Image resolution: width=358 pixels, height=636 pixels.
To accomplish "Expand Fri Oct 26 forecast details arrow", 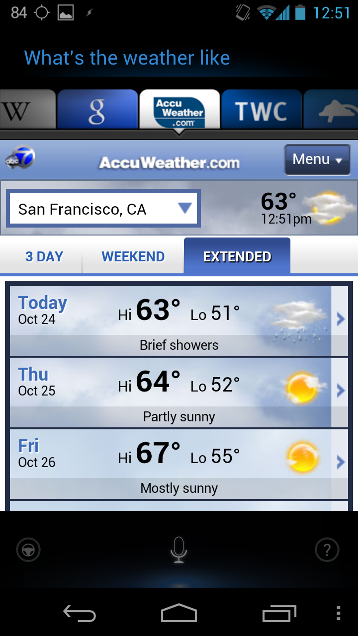I will point(340,462).
